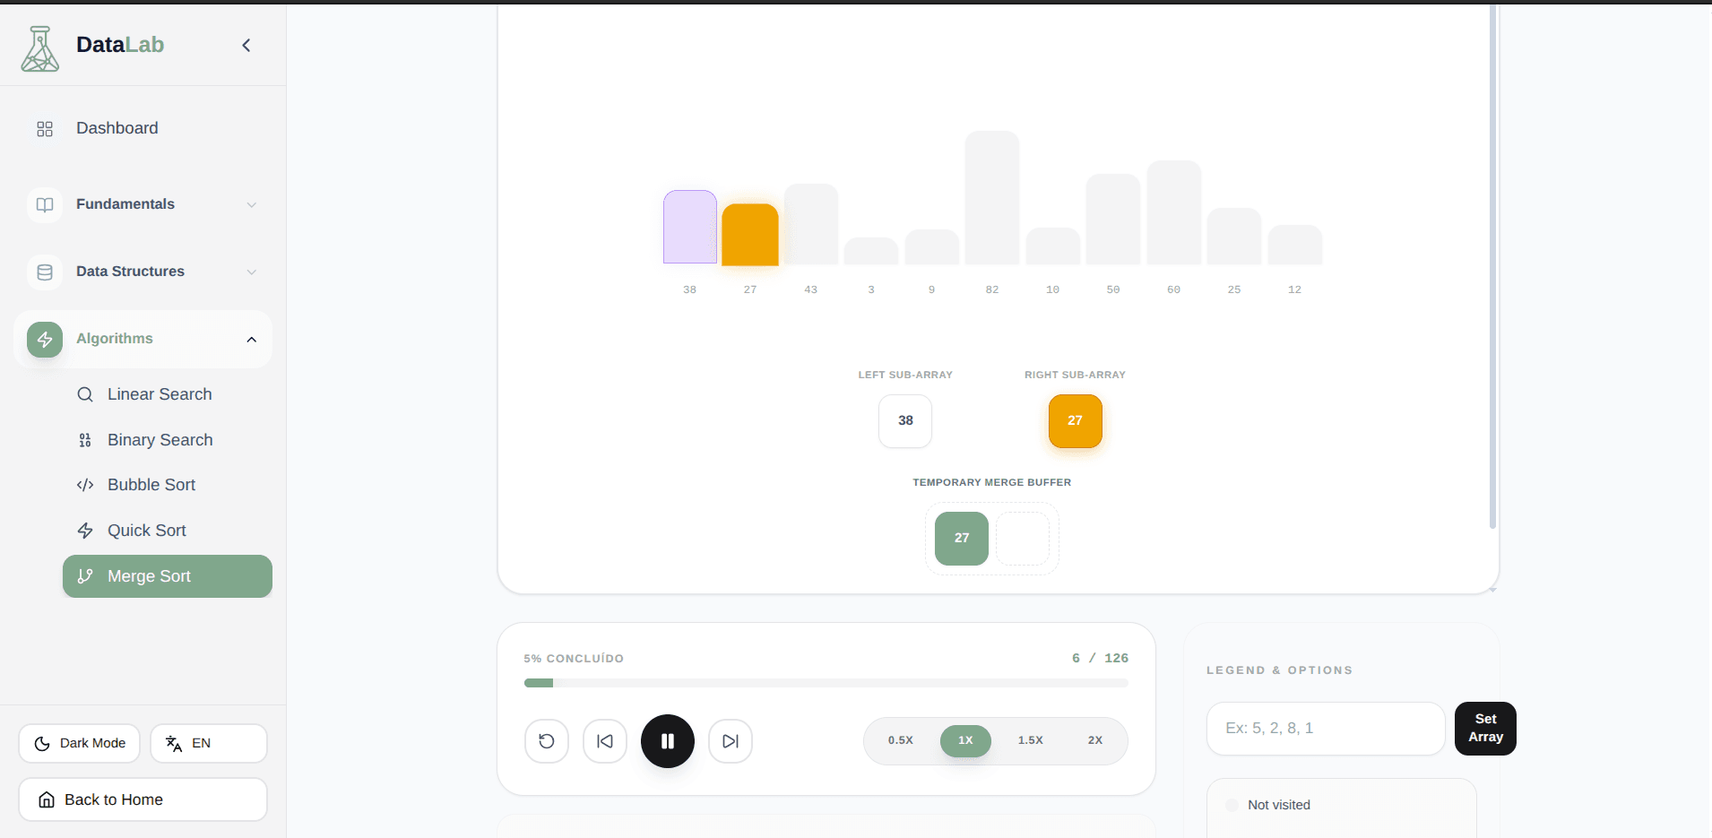Click the array input field

coord(1324,728)
